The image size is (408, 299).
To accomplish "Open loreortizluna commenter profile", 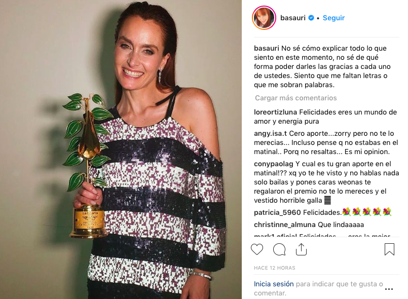I will click(x=275, y=112).
